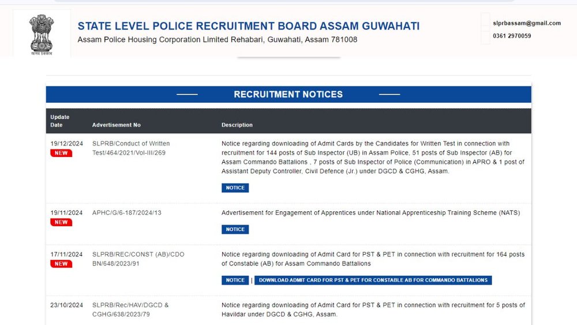
Task: Click the NEW badge under 19/12/2024
Action: click(x=61, y=153)
